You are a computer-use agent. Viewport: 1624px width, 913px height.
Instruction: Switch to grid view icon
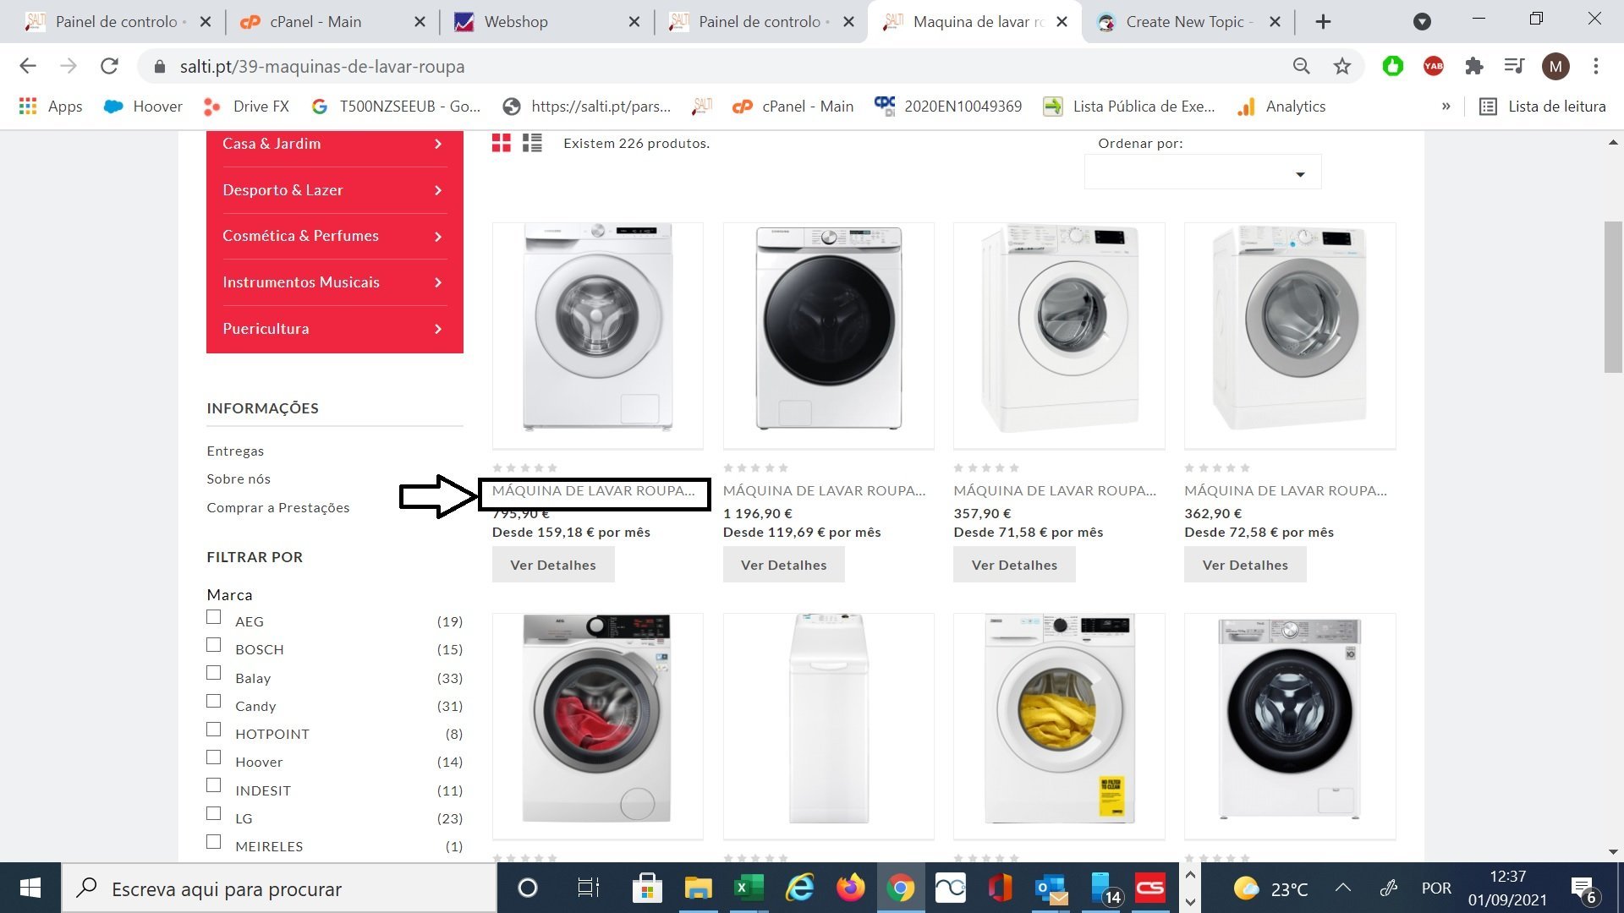point(502,143)
